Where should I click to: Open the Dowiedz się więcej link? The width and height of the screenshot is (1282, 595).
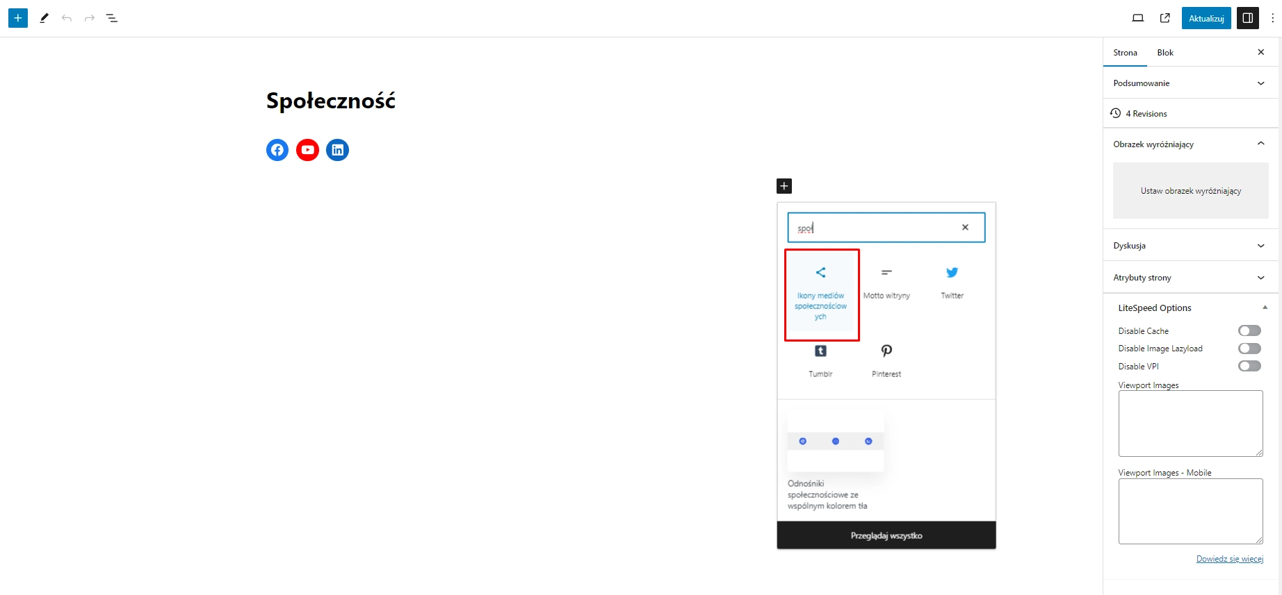pos(1230,559)
